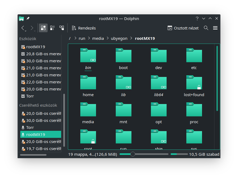
Task: Click the 19 mappa status text
Action: (x=93, y=154)
